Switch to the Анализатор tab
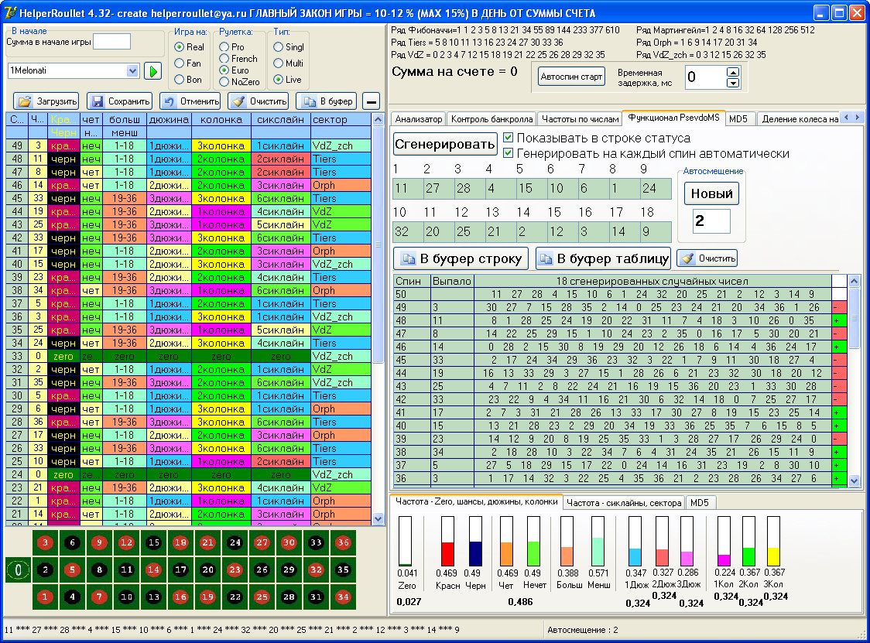This screenshot has height=643, width=870. [x=419, y=119]
